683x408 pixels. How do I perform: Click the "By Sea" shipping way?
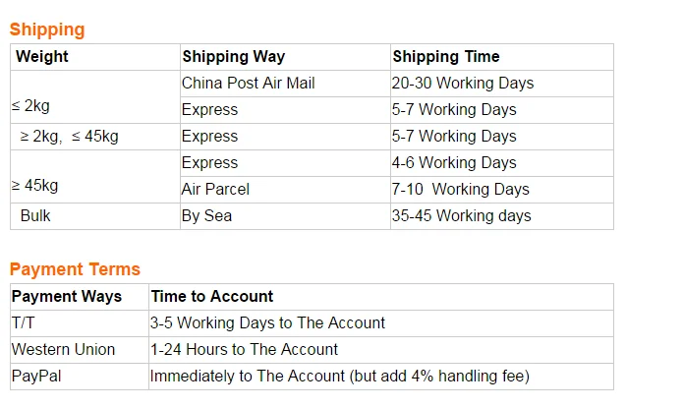(x=206, y=216)
